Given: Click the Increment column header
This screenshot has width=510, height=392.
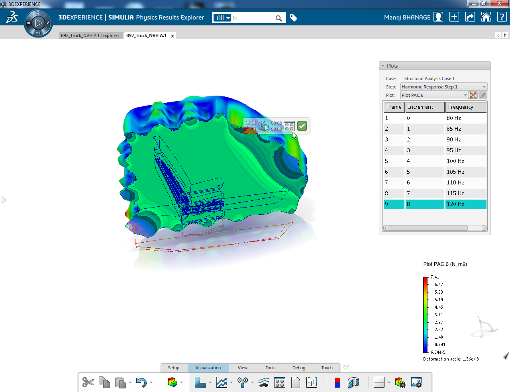Looking at the screenshot, I should [425, 107].
